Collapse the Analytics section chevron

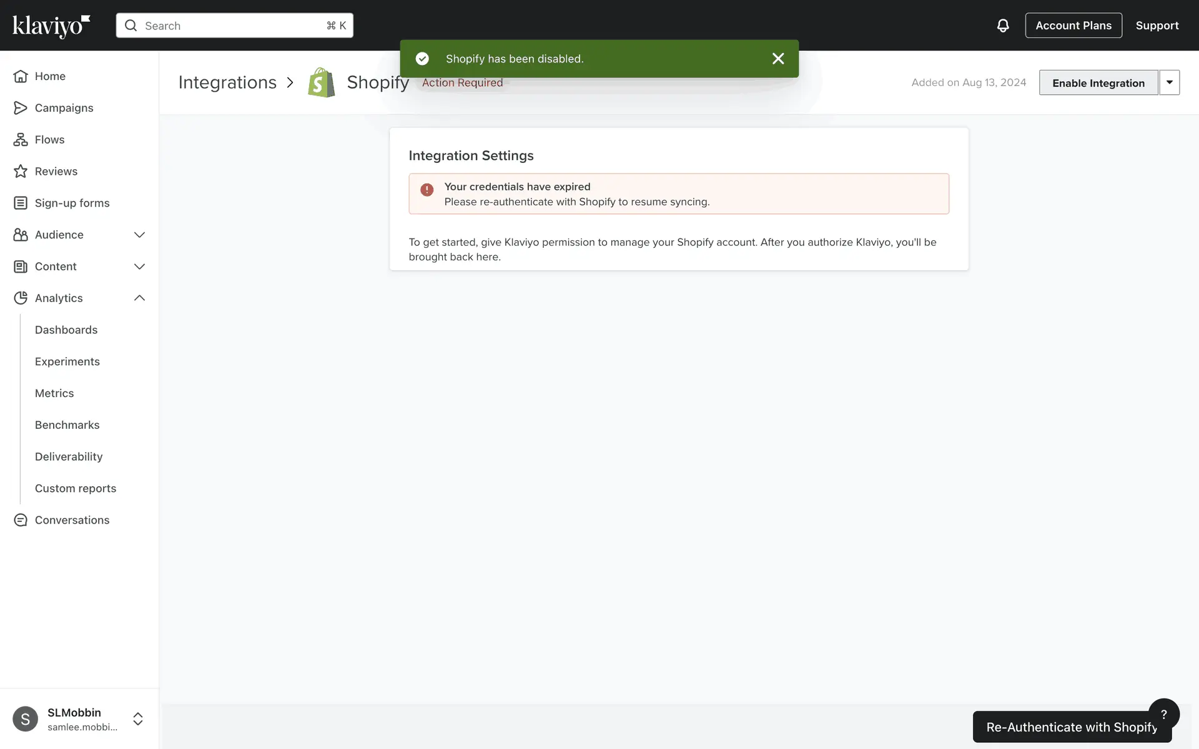point(139,298)
